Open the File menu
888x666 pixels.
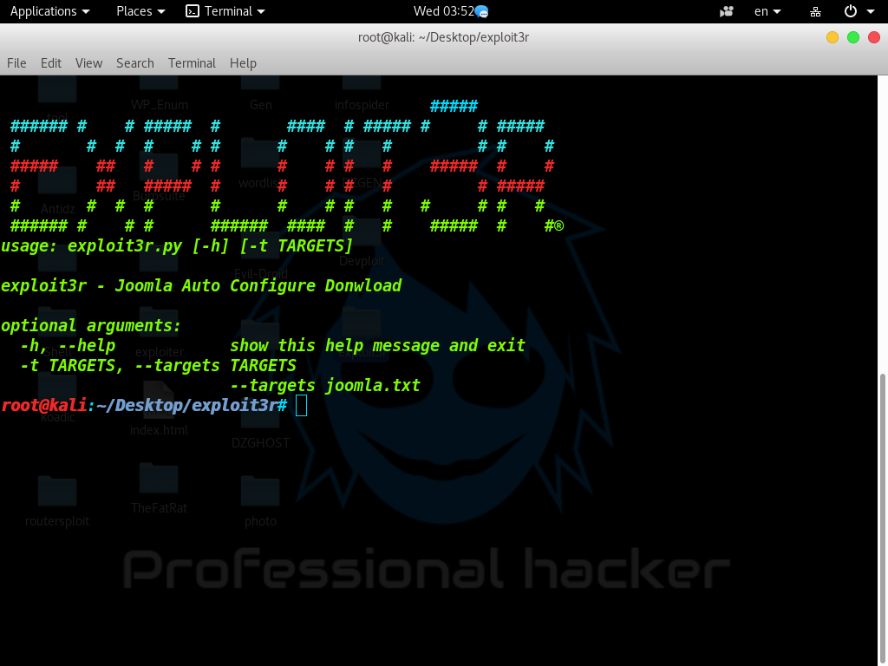tap(16, 62)
